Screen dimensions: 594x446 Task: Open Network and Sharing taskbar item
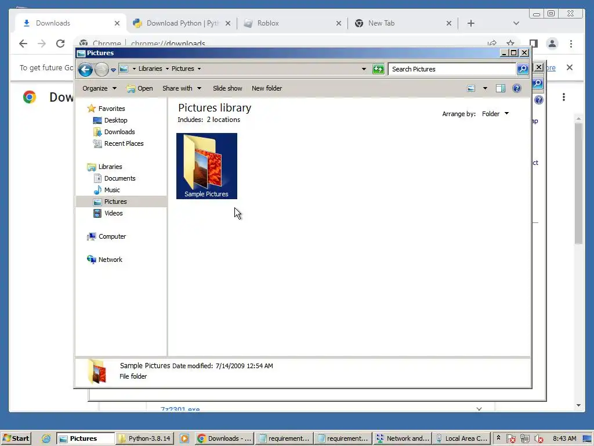point(403,438)
